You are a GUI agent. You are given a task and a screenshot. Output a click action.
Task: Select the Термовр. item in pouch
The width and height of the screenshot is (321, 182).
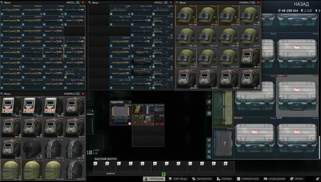point(148,109)
